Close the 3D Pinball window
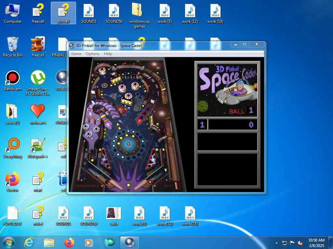 click(257, 44)
